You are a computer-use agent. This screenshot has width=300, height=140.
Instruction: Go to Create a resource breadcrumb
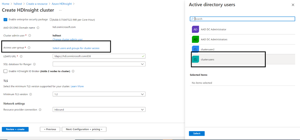(36, 4)
